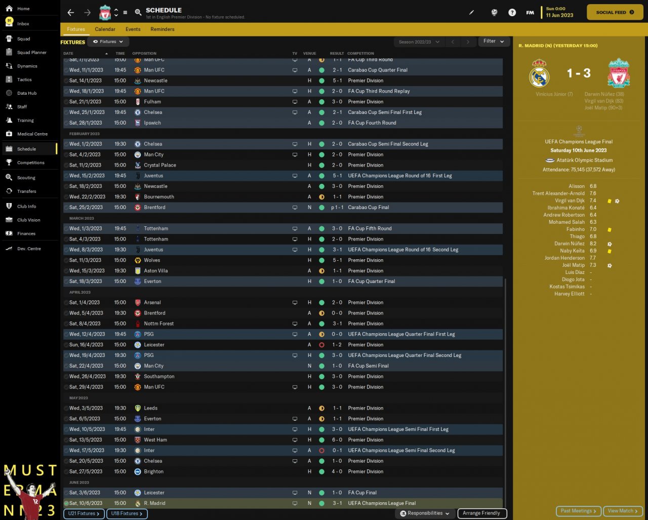Click the Liverpool crest in the match panel

pos(619,73)
